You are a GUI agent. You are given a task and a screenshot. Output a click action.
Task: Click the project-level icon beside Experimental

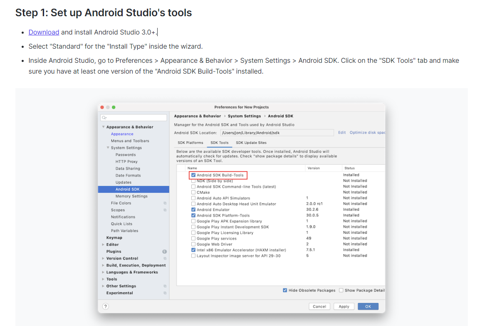(x=165, y=293)
